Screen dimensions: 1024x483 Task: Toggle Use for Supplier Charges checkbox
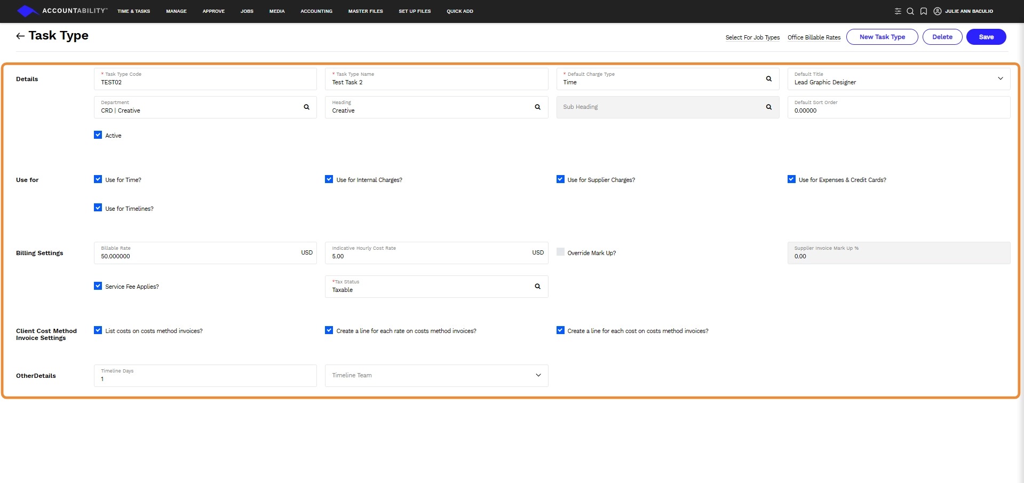(x=560, y=179)
